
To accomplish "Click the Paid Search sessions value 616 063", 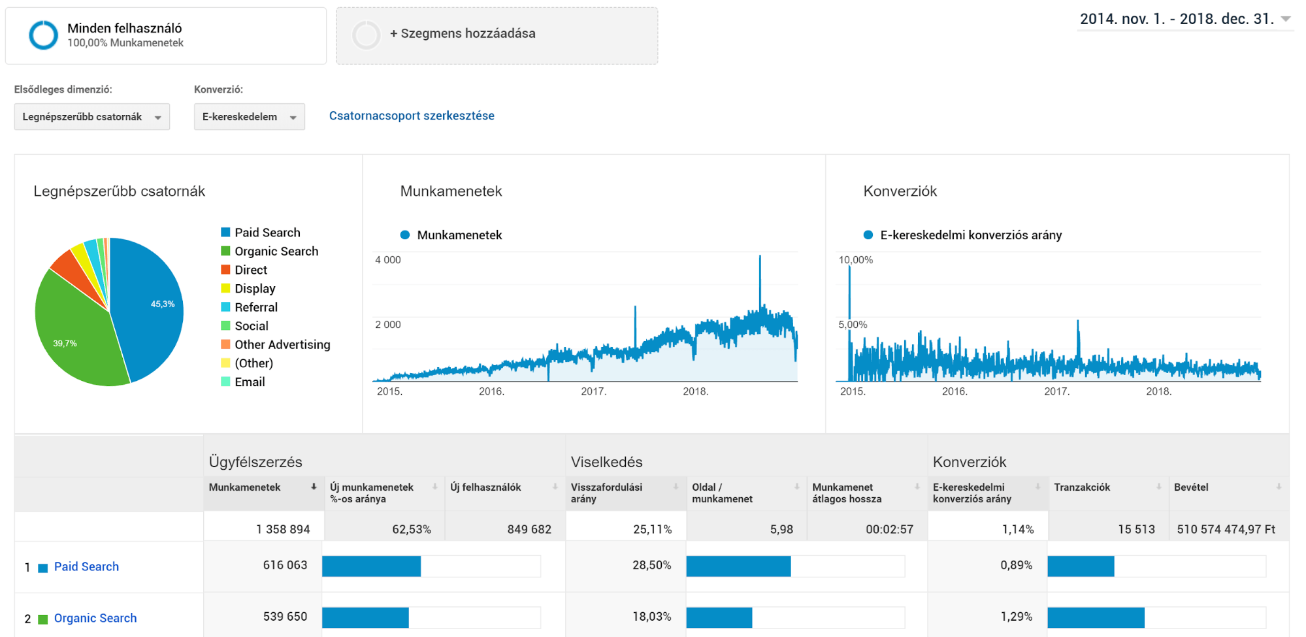I will tap(285, 565).
